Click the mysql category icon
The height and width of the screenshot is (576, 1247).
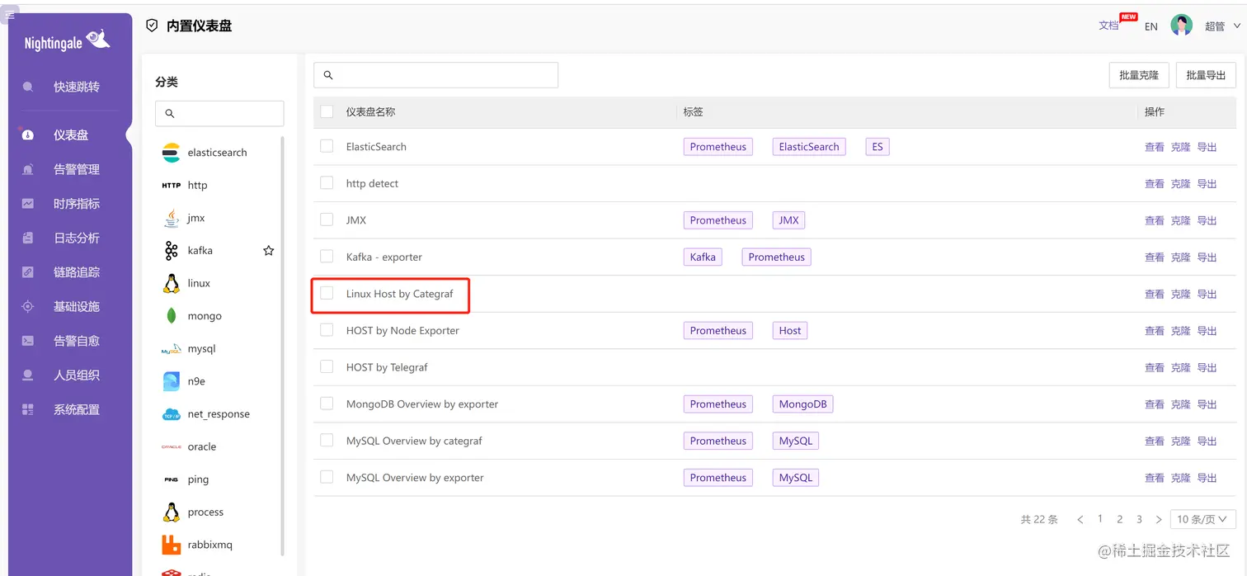tap(171, 349)
